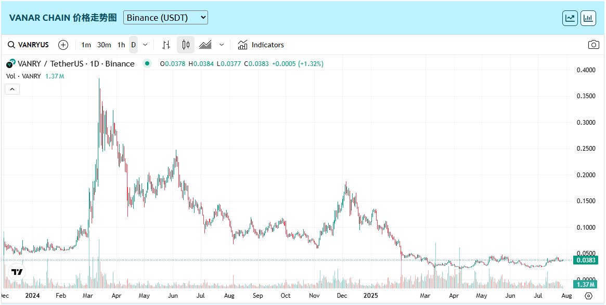Click the VANAR CHAIN 价格走势图 heading
606x305 pixels.
point(62,18)
